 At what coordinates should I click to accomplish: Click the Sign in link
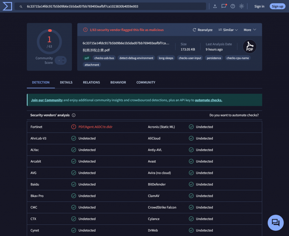(x=259, y=6)
